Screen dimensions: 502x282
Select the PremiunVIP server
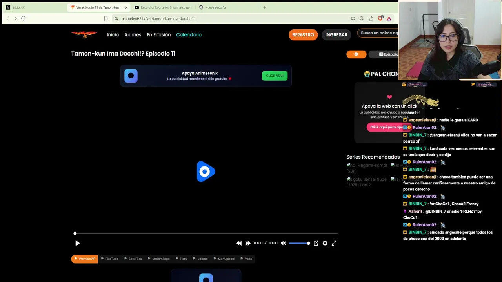(x=84, y=258)
